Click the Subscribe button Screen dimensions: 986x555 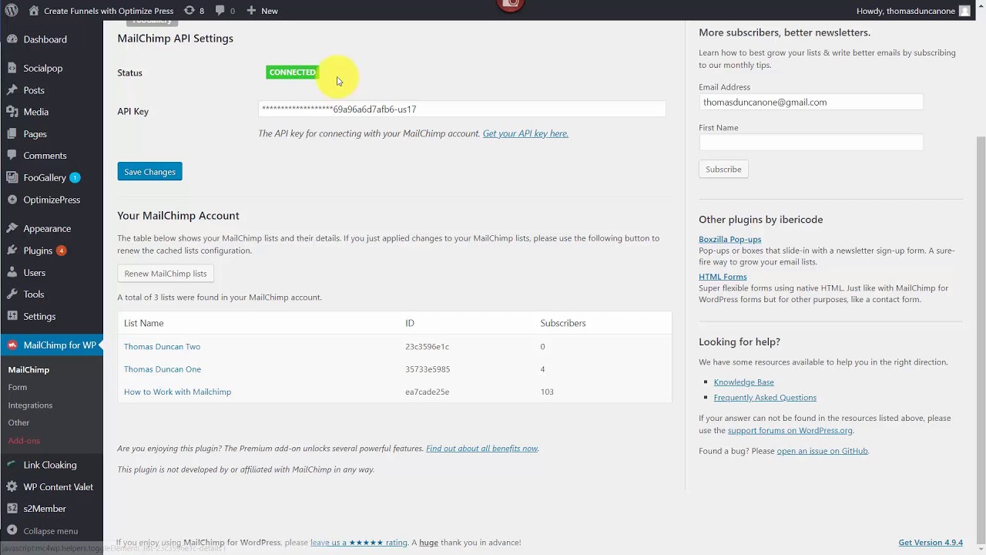pyautogui.click(x=723, y=169)
